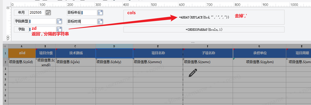Viewport: 311px width, 105px height.
Task: Click the 承担单位 header cell
Action: pyautogui.click(x=259, y=53)
